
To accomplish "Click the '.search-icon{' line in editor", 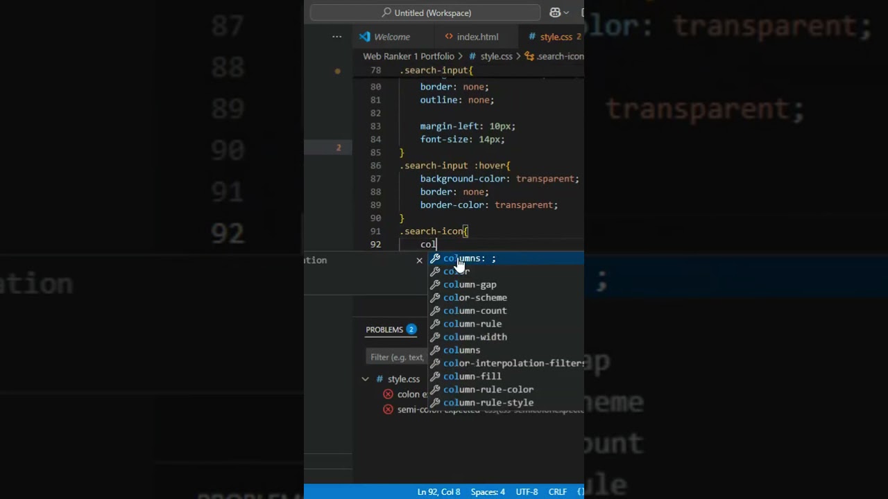I will tap(434, 231).
